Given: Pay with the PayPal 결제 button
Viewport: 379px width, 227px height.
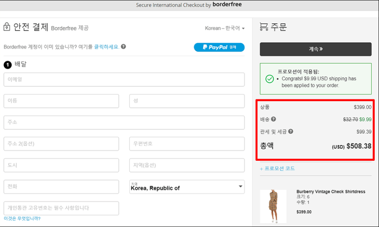Looking at the screenshot, I should point(219,47).
